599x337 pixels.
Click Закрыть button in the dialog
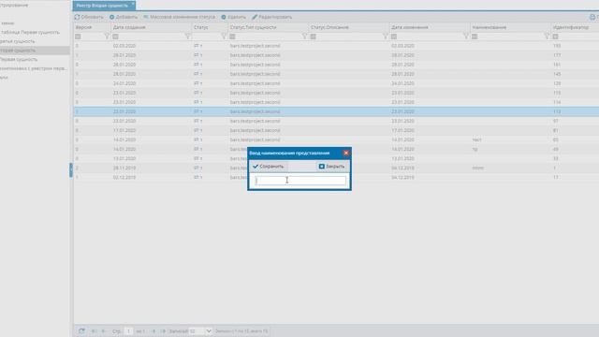pyautogui.click(x=331, y=167)
